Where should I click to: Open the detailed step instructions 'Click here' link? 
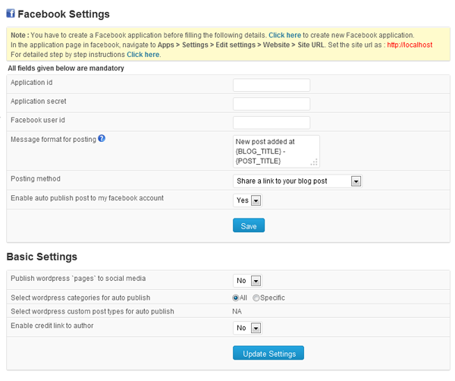click(x=143, y=55)
